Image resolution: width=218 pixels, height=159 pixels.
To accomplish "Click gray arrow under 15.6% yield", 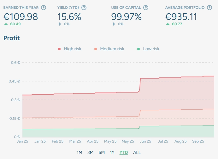I will [x=60, y=24].
